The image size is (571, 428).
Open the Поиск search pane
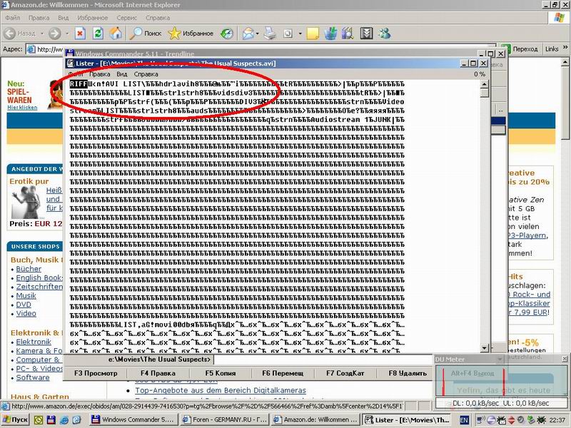[146, 34]
